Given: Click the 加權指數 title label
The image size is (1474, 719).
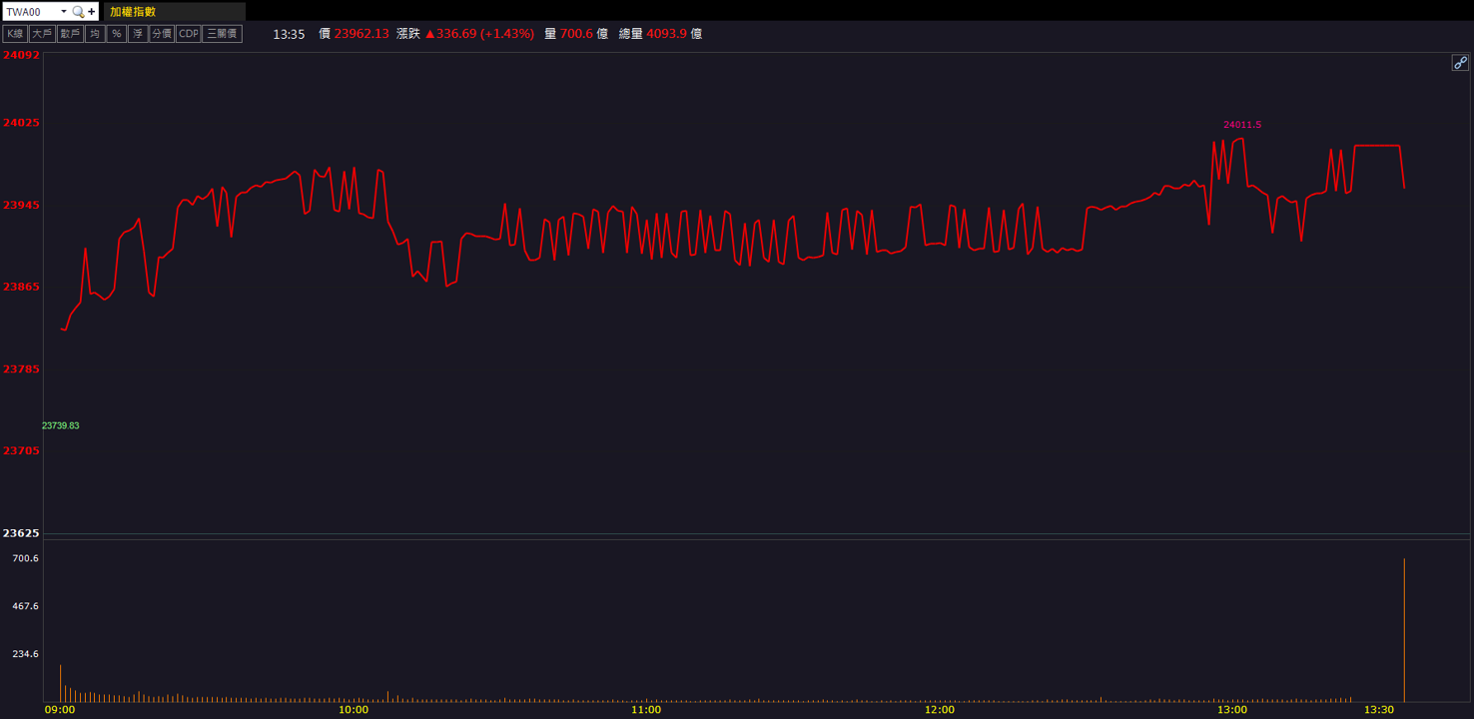Looking at the screenshot, I should 133,12.
